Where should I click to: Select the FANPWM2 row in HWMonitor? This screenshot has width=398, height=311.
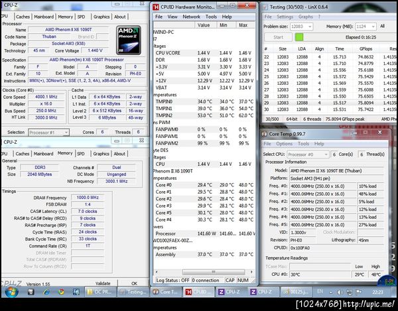pyautogui.click(x=204, y=143)
